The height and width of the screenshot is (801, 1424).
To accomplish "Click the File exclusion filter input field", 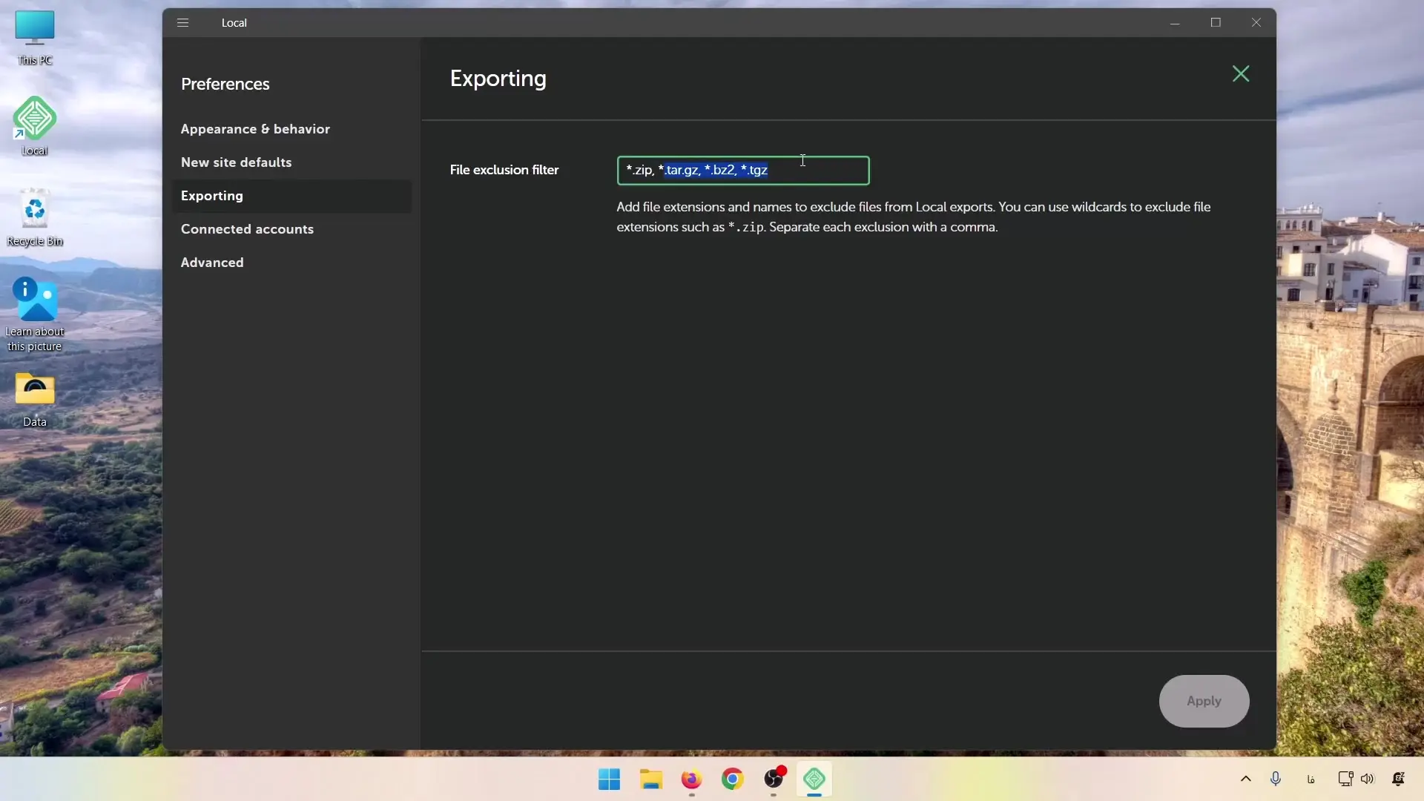I will coord(742,171).
